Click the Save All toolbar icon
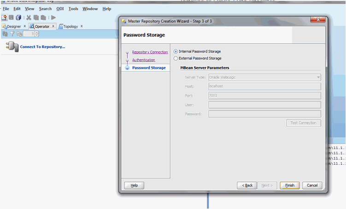Viewport: 346px width, 209px height. (18, 18)
